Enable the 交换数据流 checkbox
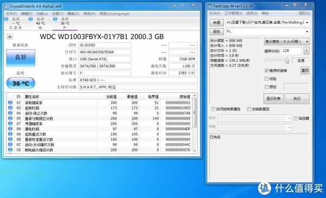 coord(249,109)
